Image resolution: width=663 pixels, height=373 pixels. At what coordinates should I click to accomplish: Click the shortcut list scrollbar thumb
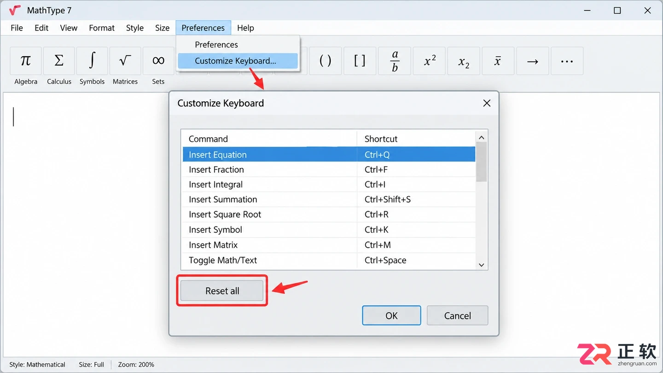(482, 162)
